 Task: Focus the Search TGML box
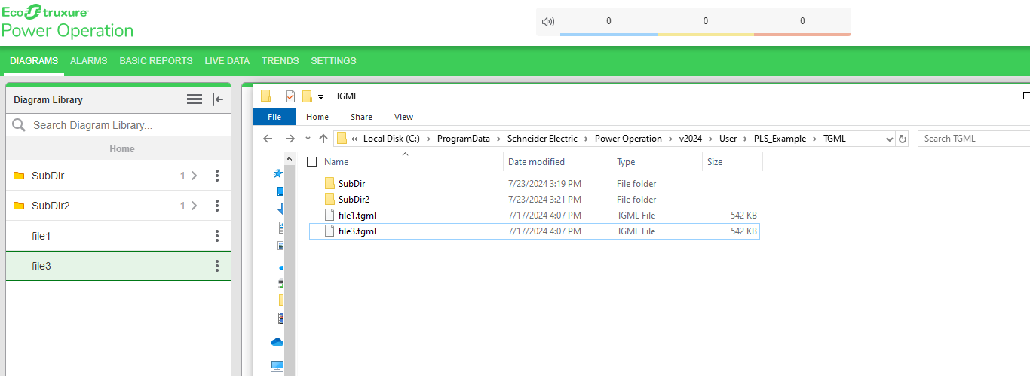click(974, 139)
